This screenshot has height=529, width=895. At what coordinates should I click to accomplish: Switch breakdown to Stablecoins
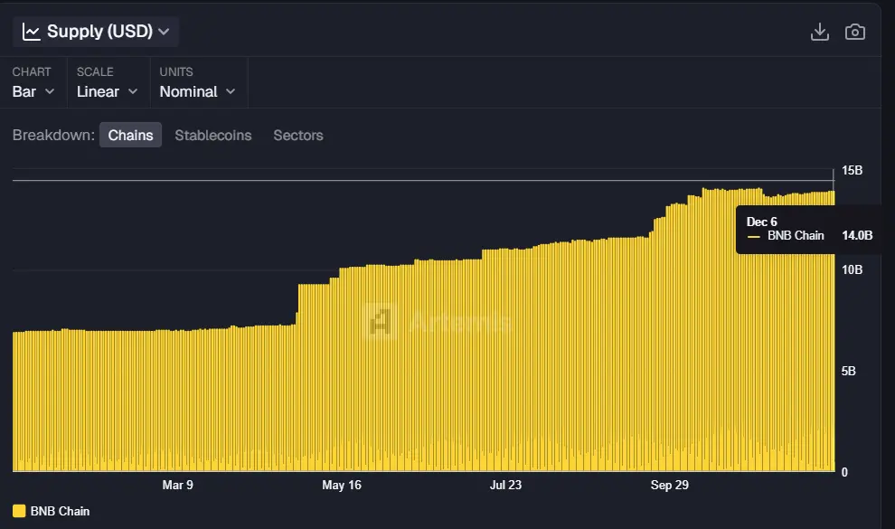(212, 135)
